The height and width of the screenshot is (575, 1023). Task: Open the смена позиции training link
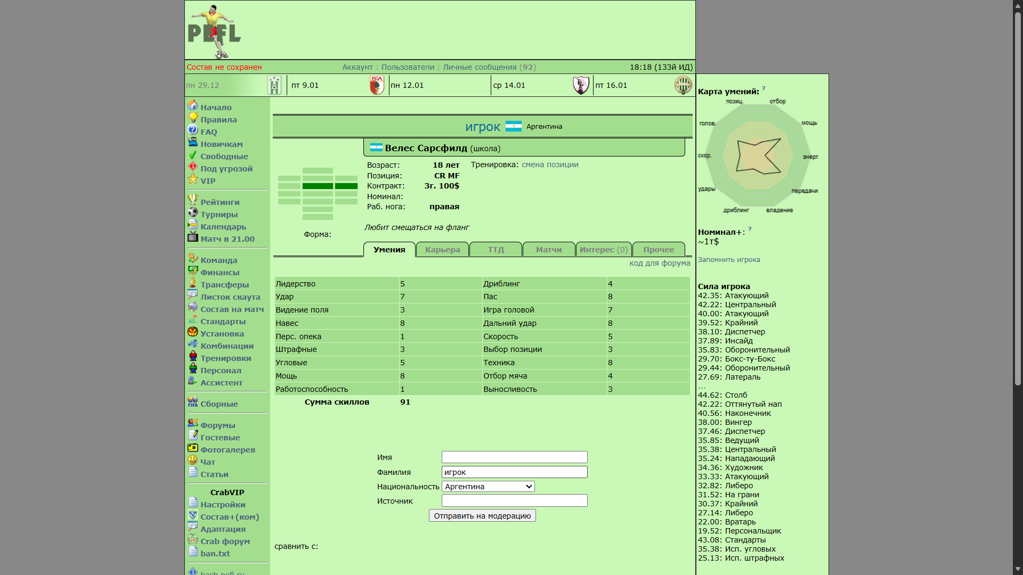tap(550, 165)
